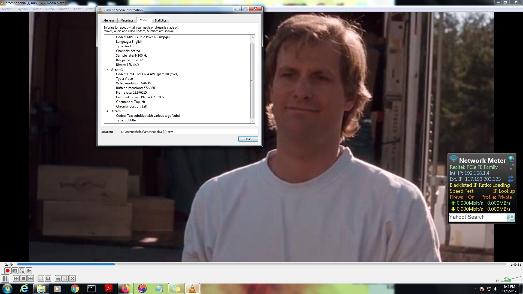The width and height of the screenshot is (523, 294).
Task: Open Google Chrome from taskbar
Action: point(75,289)
